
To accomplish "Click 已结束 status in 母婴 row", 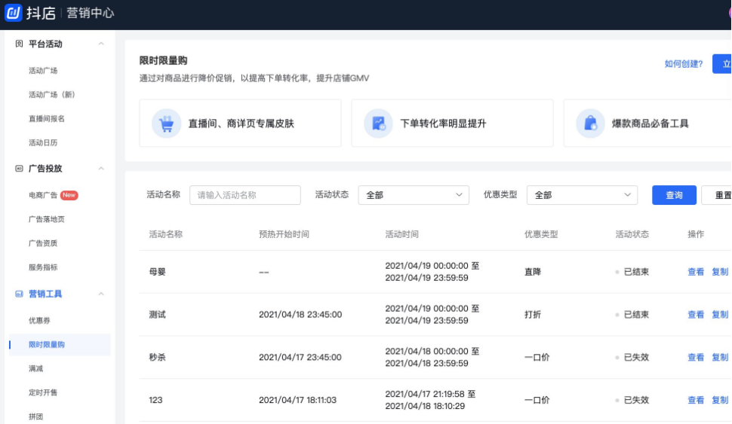I will 636,272.
